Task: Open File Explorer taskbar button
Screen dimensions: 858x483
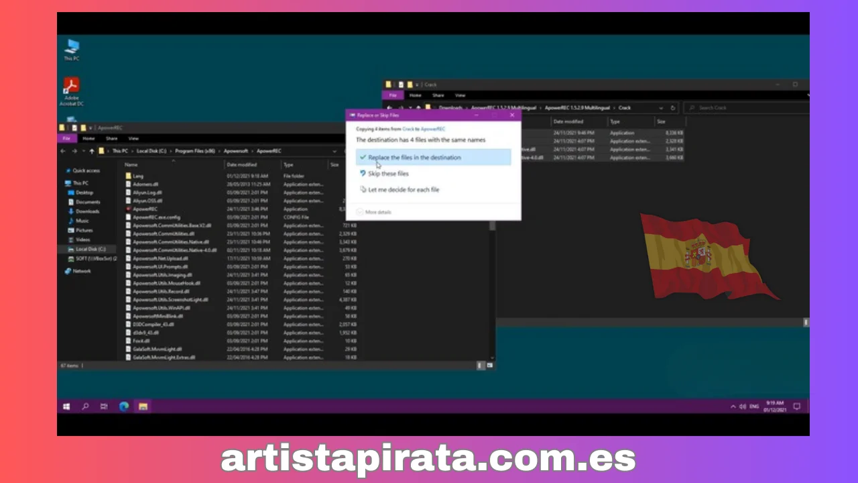Action: (143, 407)
